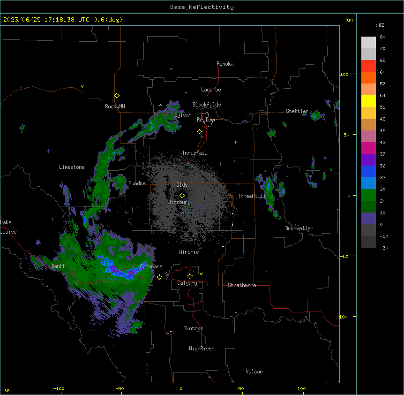
Task: Click the Lacombe town label
Action: (211, 90)
